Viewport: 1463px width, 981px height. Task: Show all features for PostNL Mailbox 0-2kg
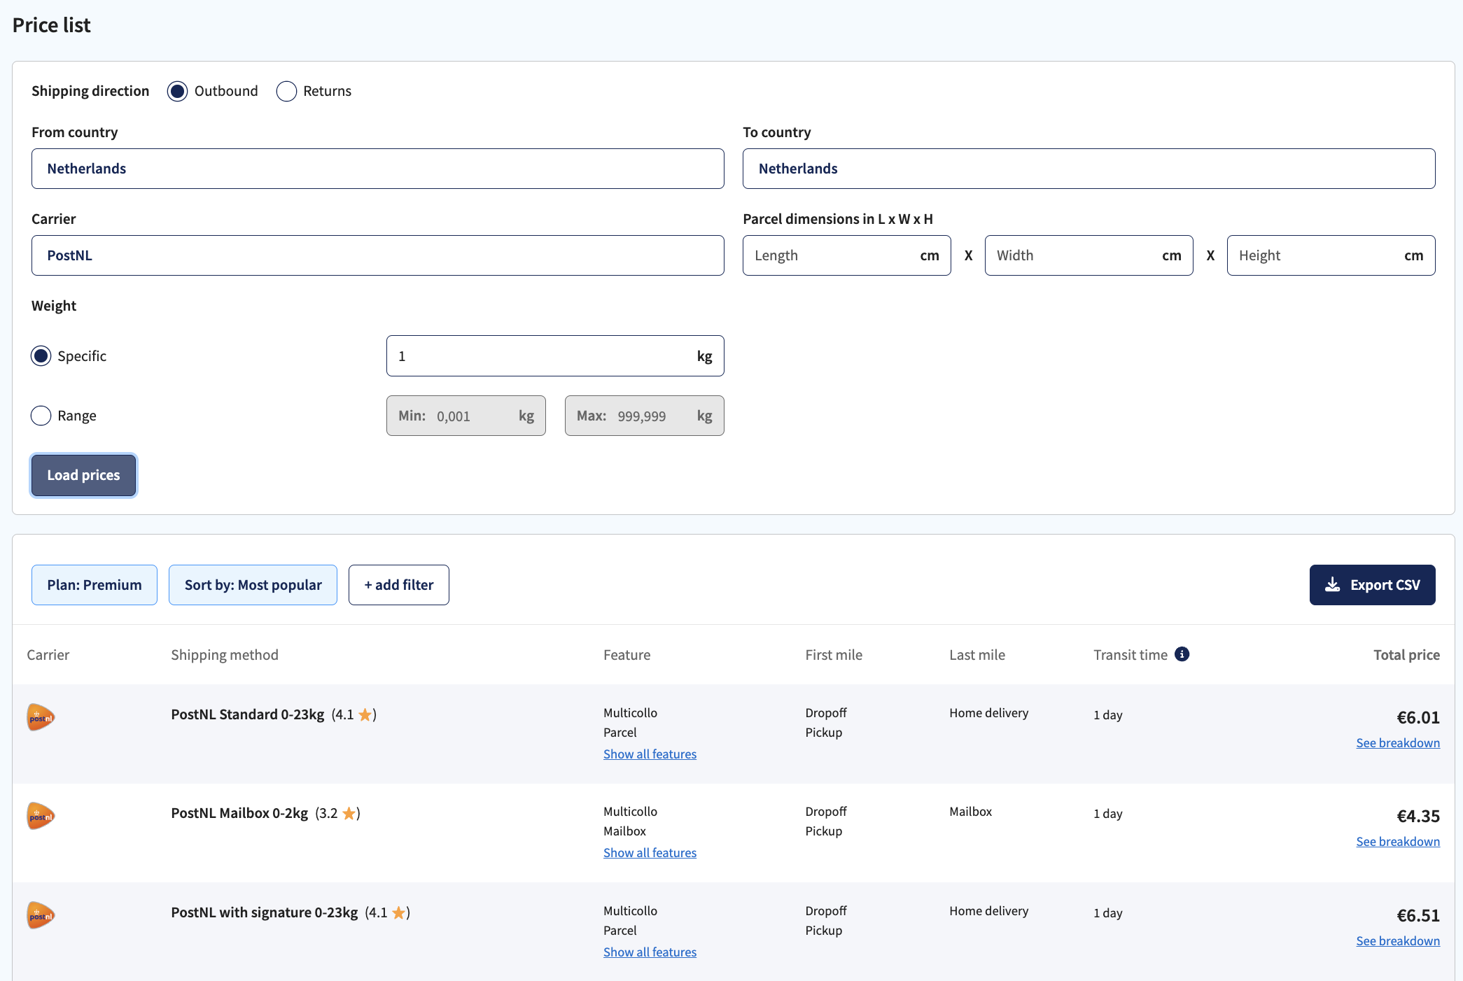coord(650,853)
